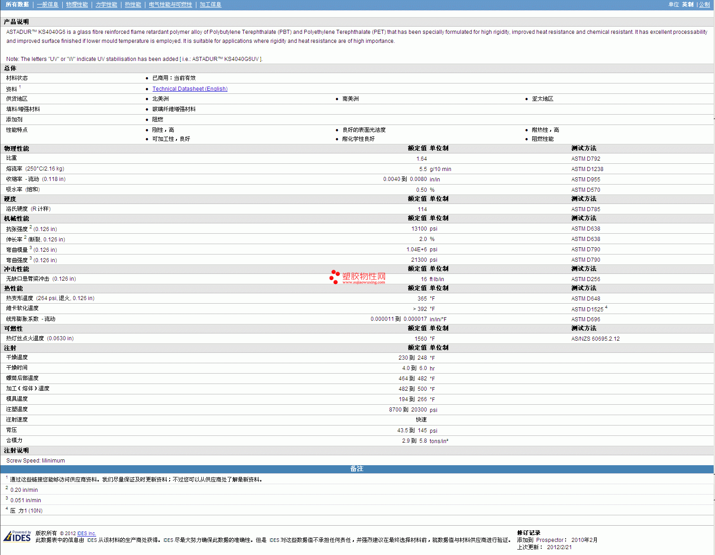Click the 伸长率 (断裂, 0.126 in) label

(36, 239)
